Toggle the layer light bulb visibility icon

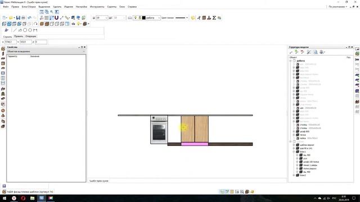coord(136,17)
